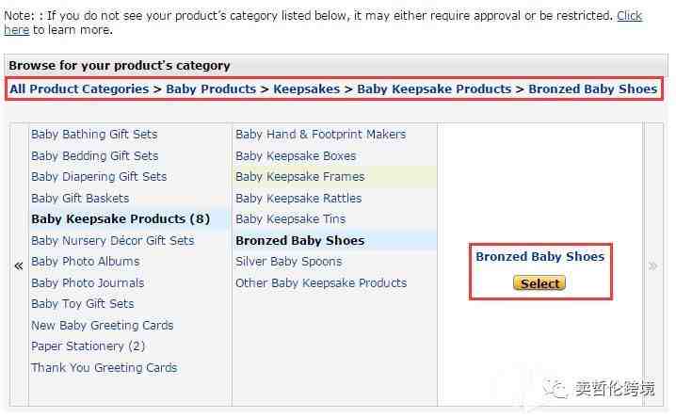Image resolution: width=676 pixels, height=418 pixels.
Task: Select Baby Gift Baskets category
Action: (80, 199)
